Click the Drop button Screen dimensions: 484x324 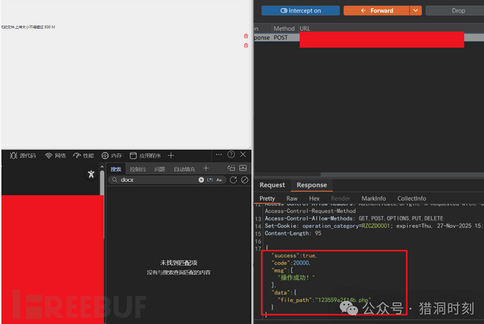coord(457,11)
